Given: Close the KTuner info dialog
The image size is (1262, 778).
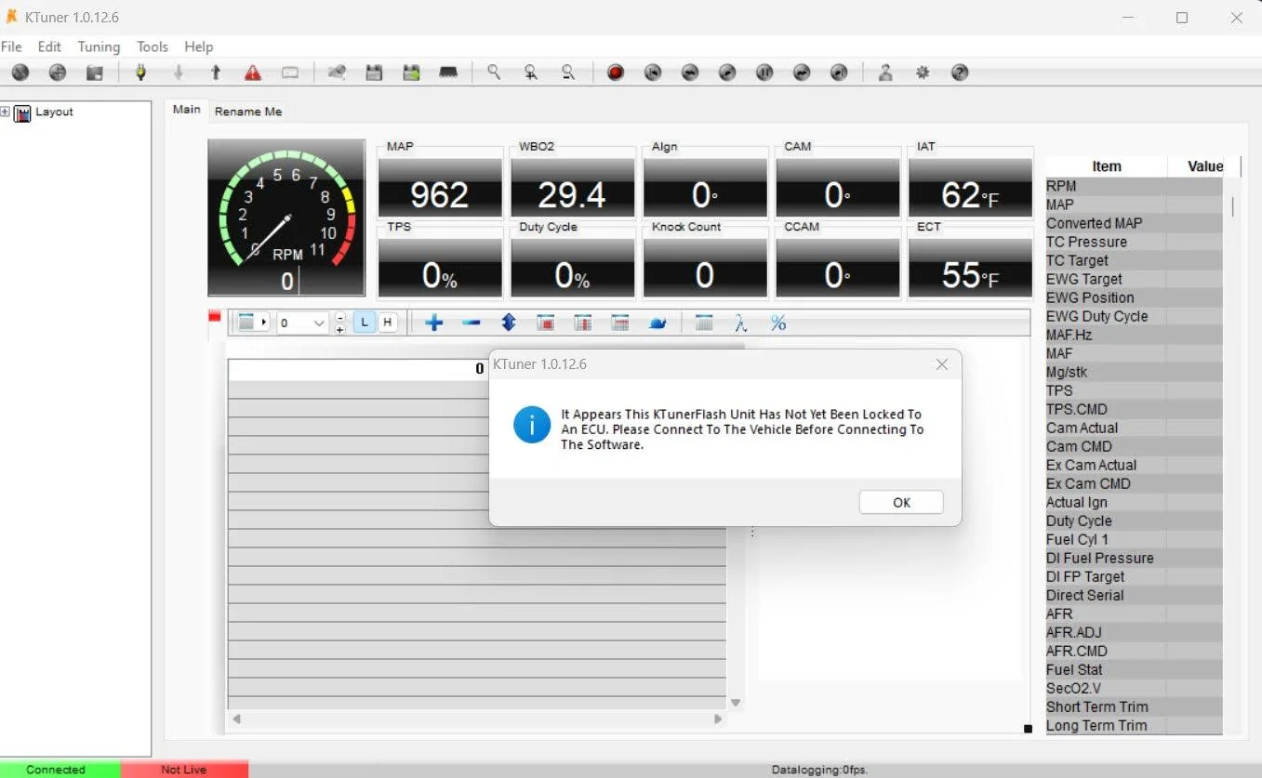Looking at the screenshot, I should tap(942, 364).
